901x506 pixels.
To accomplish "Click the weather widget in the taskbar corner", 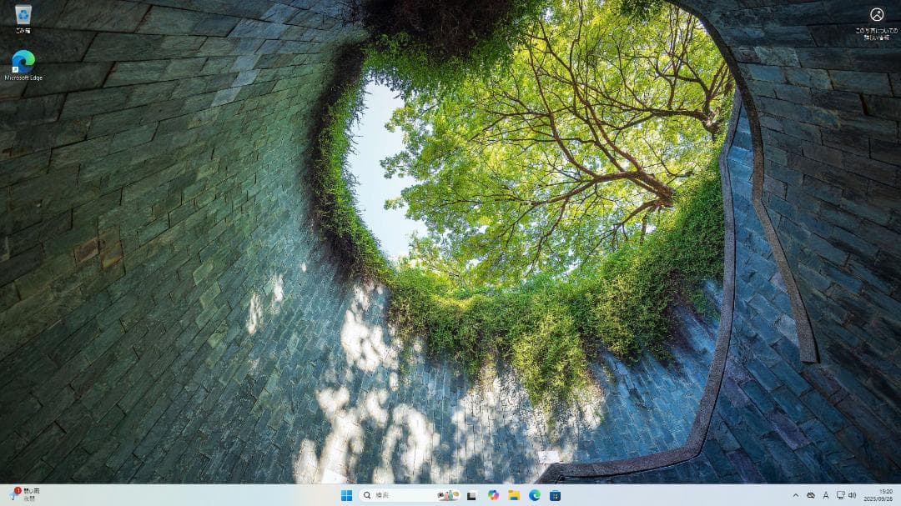I will coord(25,494).
